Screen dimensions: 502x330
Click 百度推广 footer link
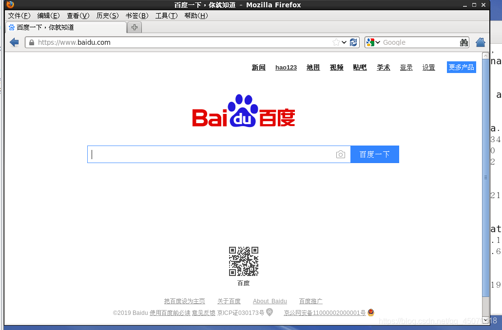point(310,301)
